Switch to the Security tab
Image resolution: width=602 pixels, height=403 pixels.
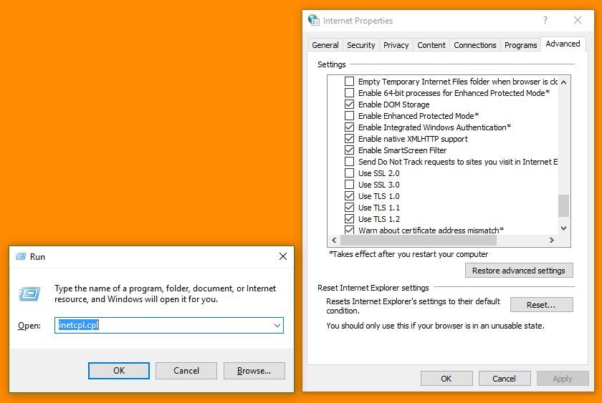pyautogui.click(x=360, y=44)
